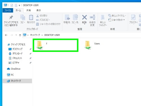Open the recent locations dropdown arrow

16,35
